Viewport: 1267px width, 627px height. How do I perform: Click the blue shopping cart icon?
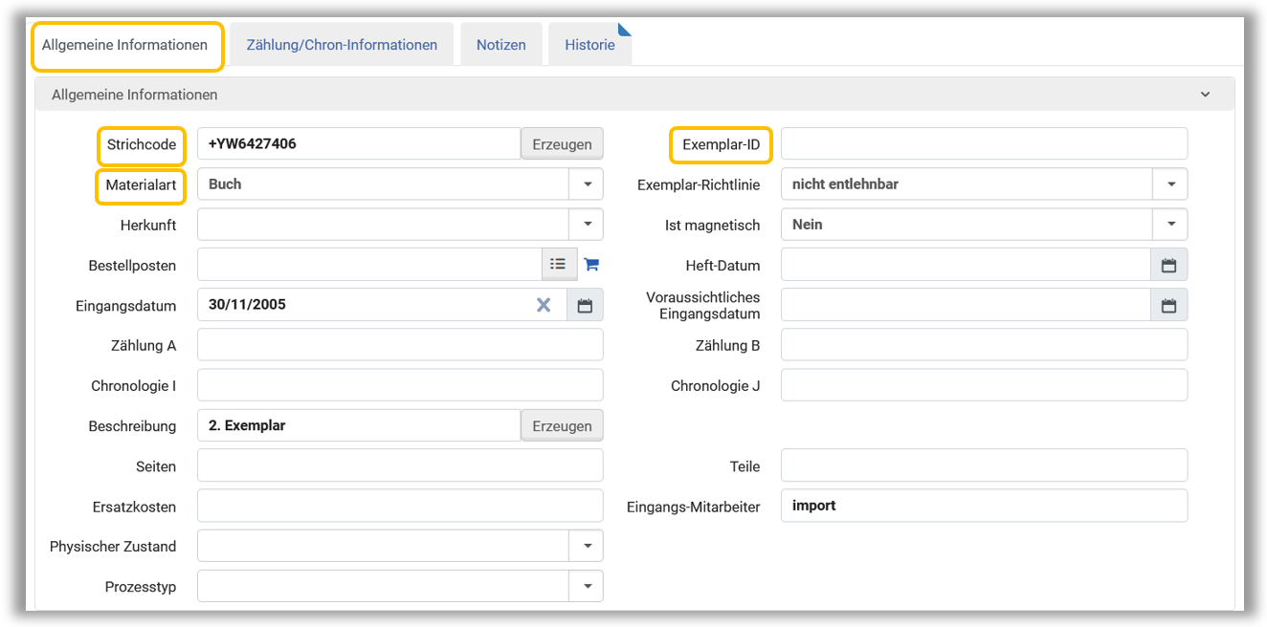pos(591,265)
